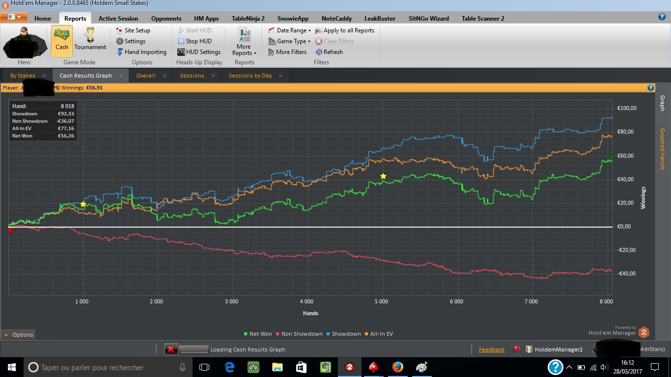
Task: Open More Reports dropdown
Action: click(x=244, y=42)
